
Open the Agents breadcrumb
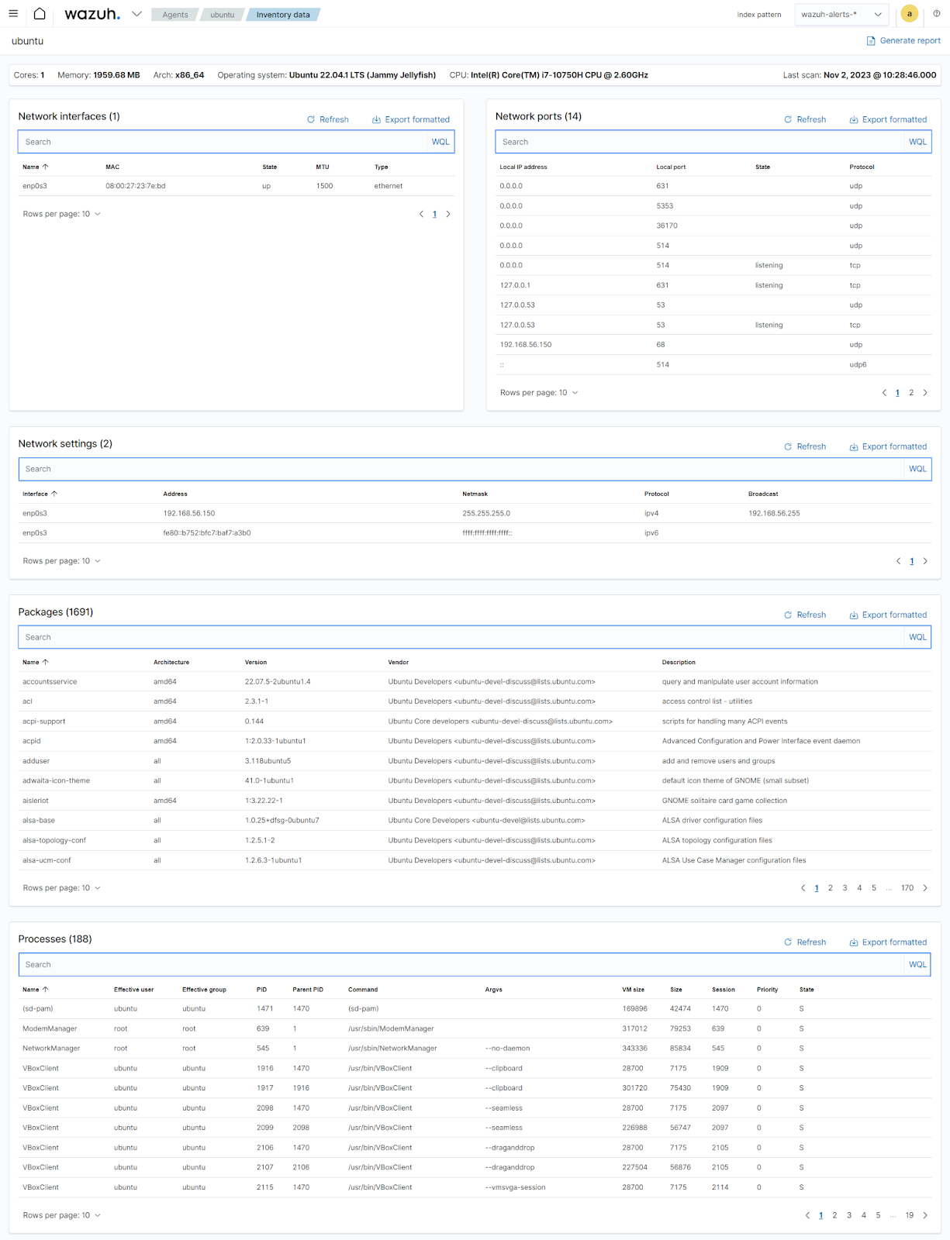point(175,15)
